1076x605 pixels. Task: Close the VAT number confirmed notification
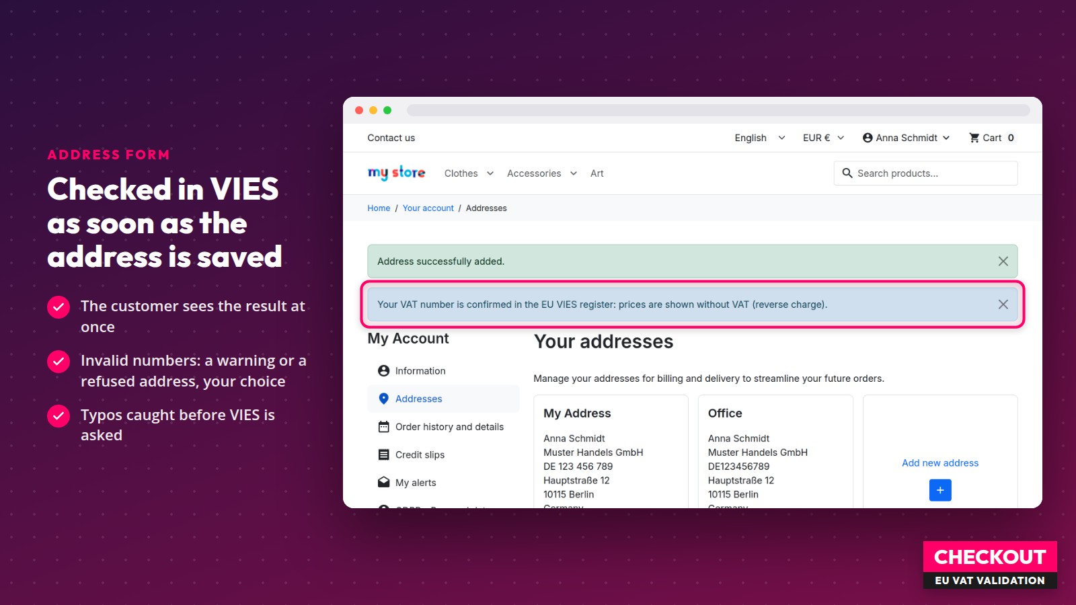pyautogui.click(x=1003, y=305)
